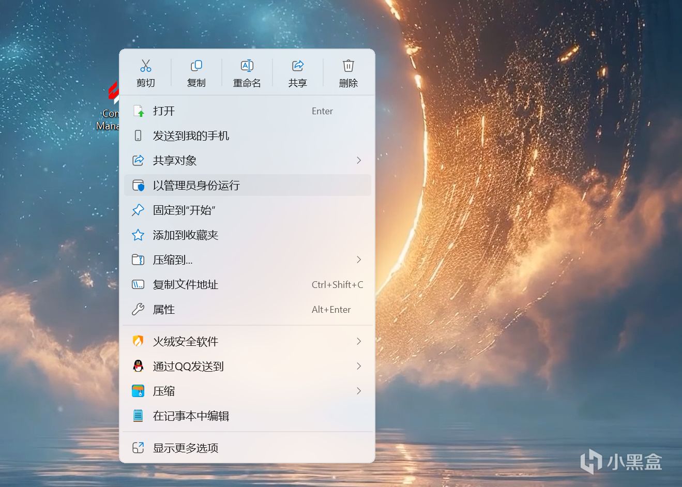
Task: Select 发送到我的手机 menu entry
Action: pyautogui.click(x=248, y=135)
